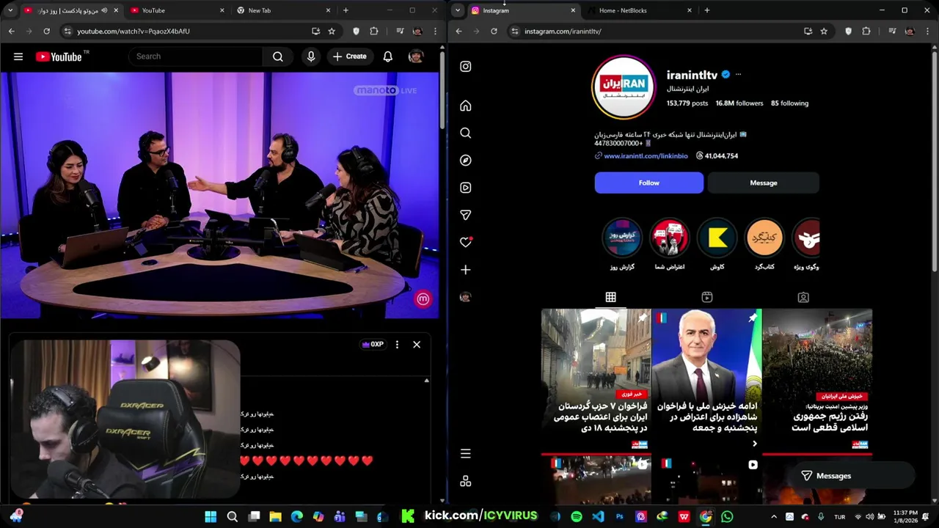This screenshot has width=939, height=528.
Task: Click the Windows Start button
Action: 211,517
